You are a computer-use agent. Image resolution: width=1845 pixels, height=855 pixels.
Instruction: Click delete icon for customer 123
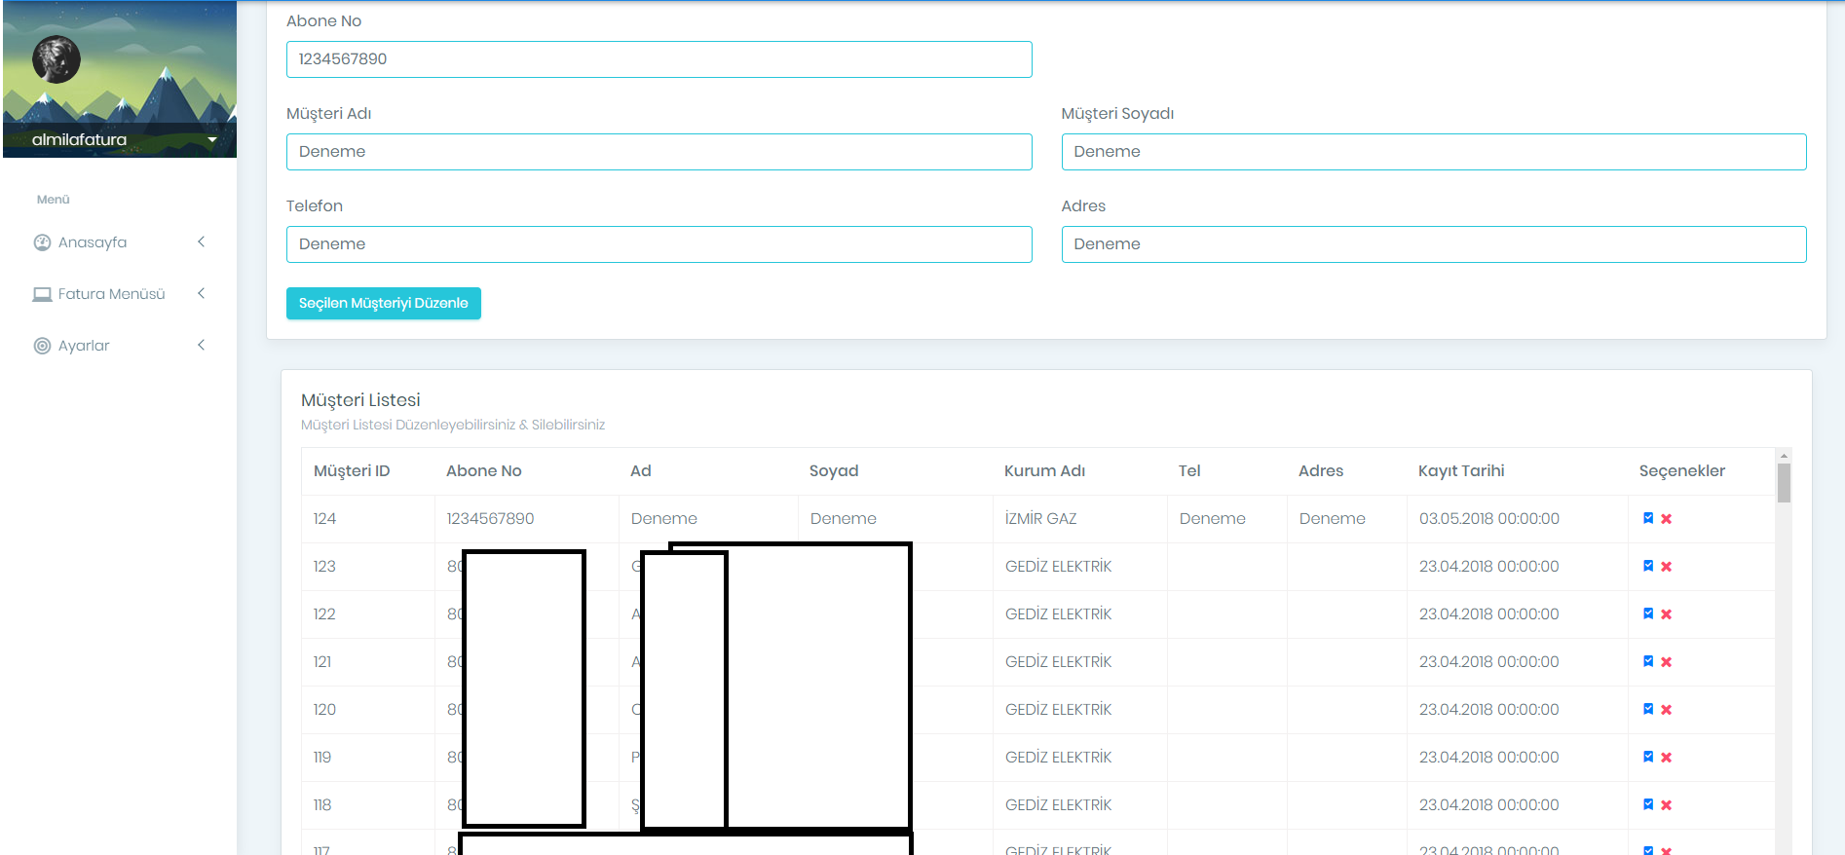coord(1667,567)
